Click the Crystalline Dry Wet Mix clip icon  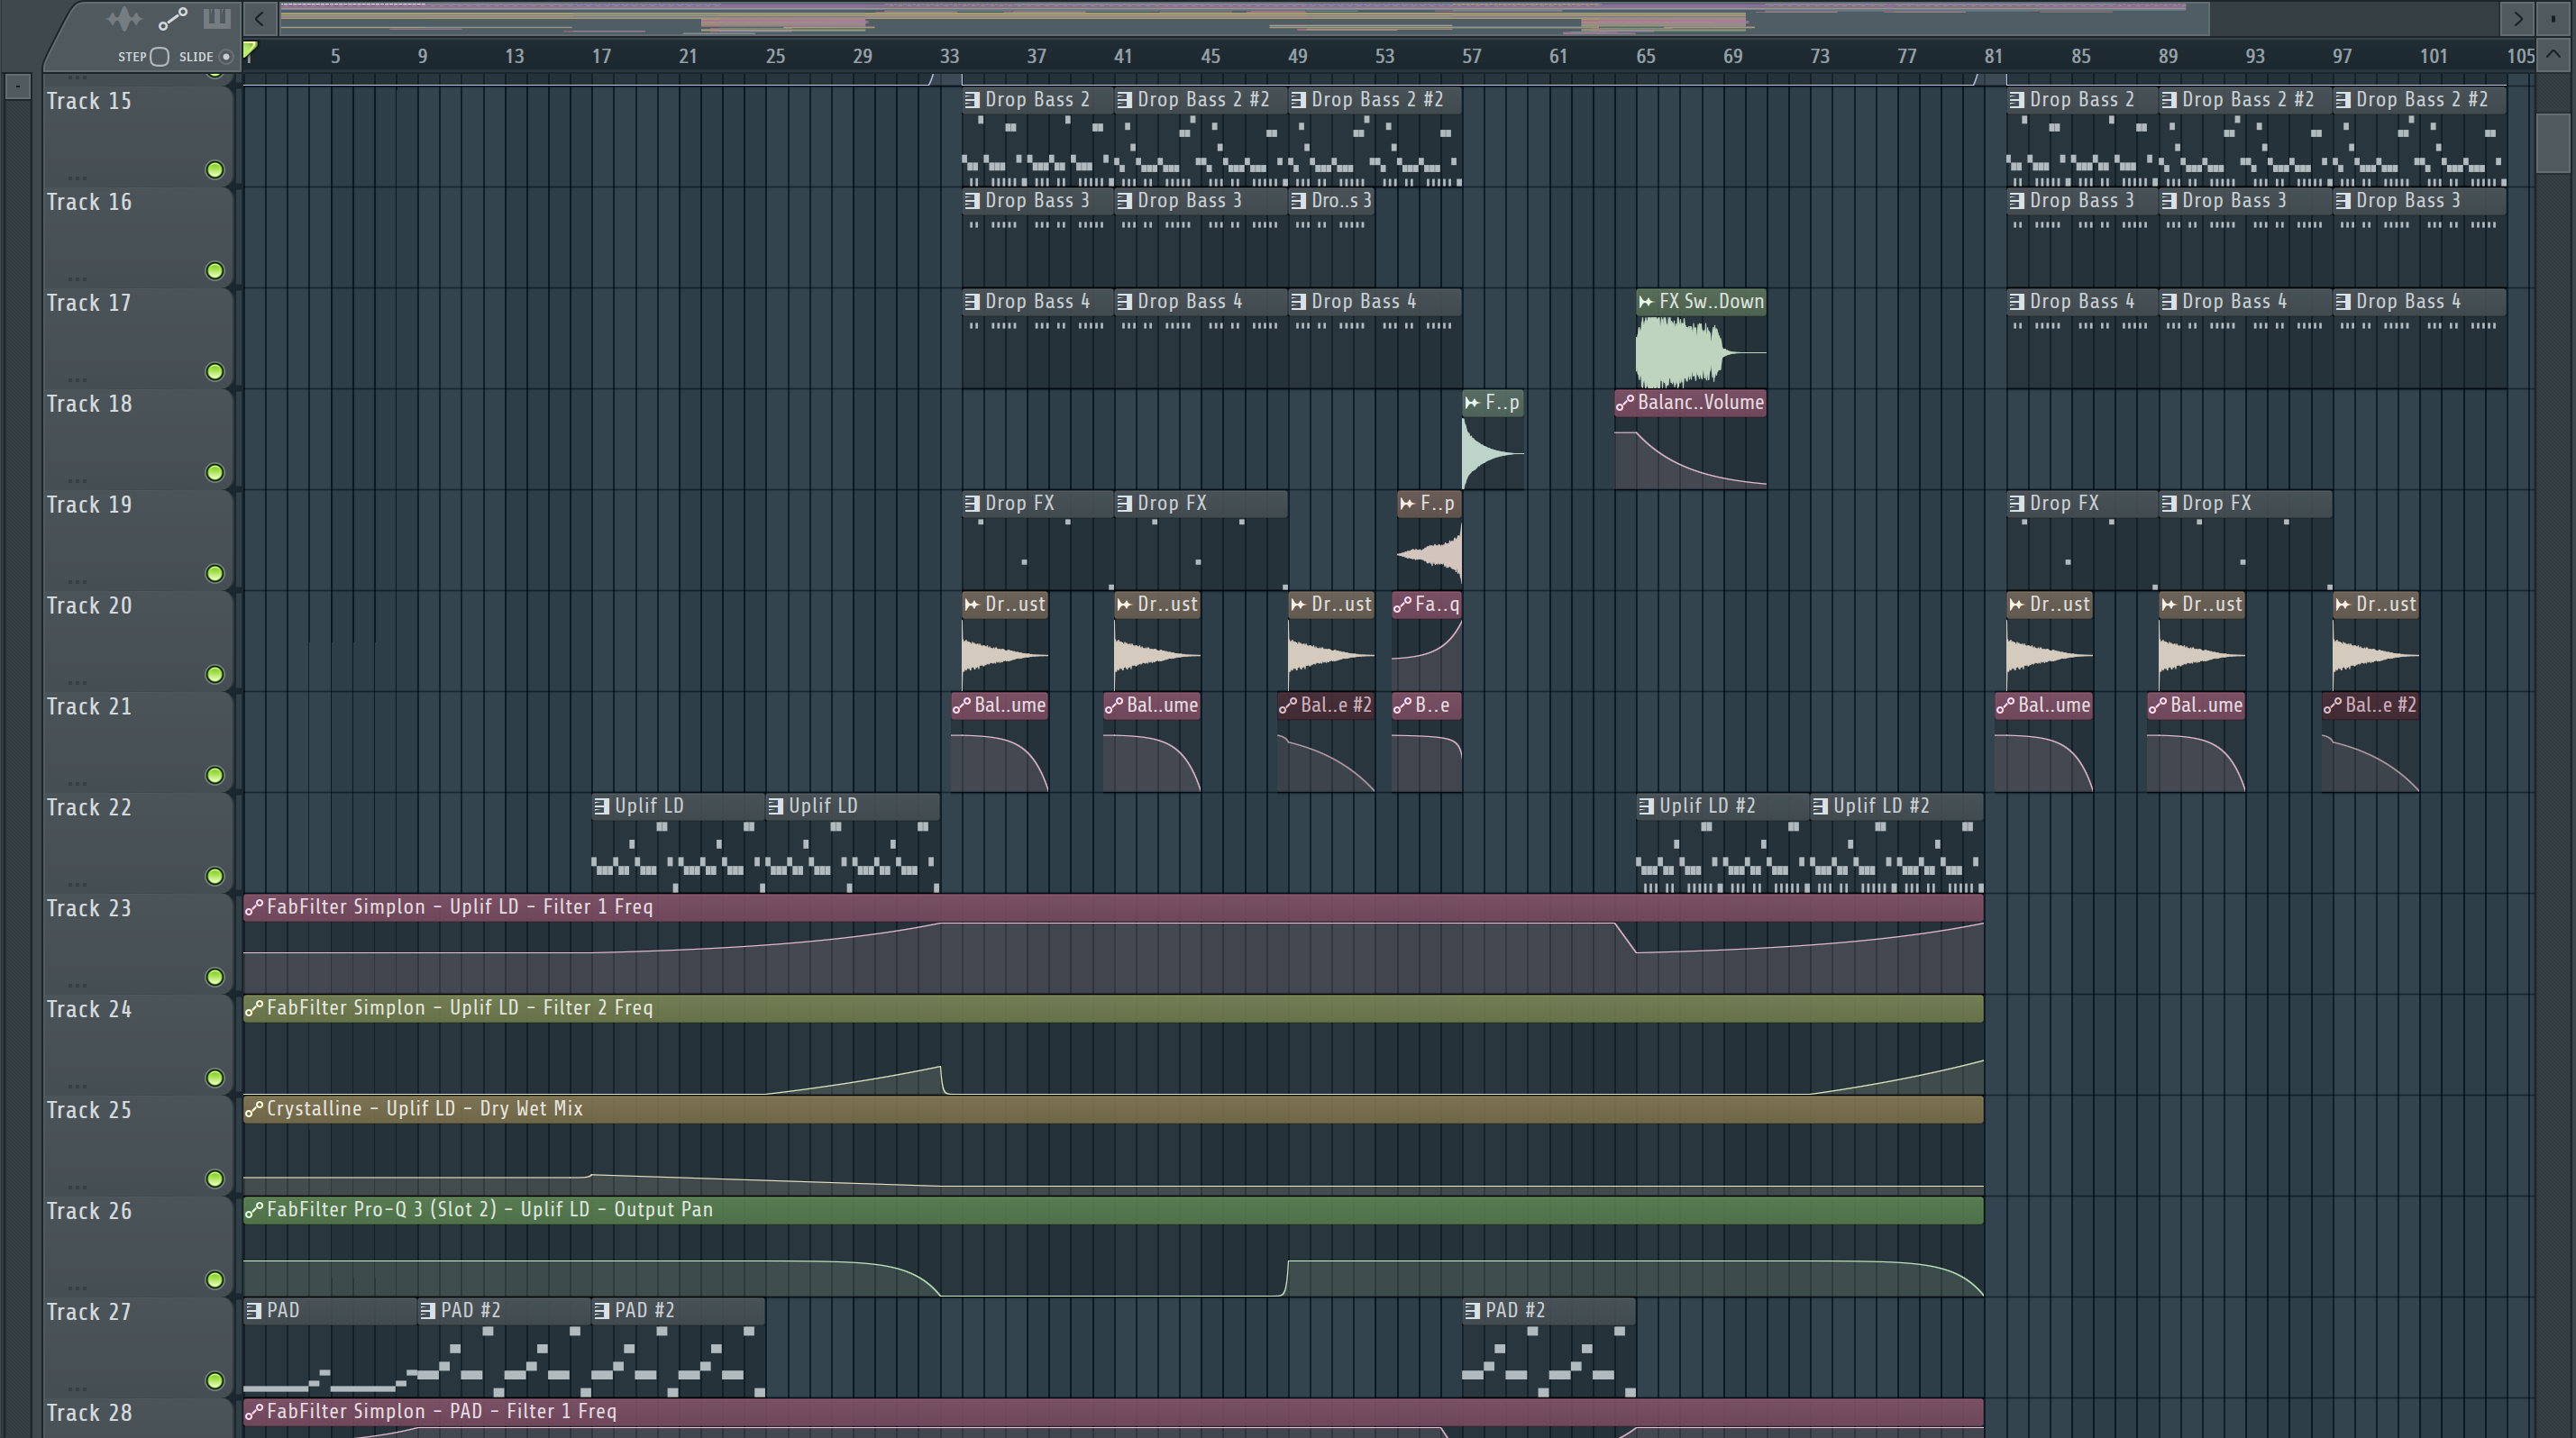click(254, 1109)
